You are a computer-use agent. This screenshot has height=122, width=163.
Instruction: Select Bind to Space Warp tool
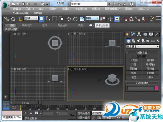point(20,19)
